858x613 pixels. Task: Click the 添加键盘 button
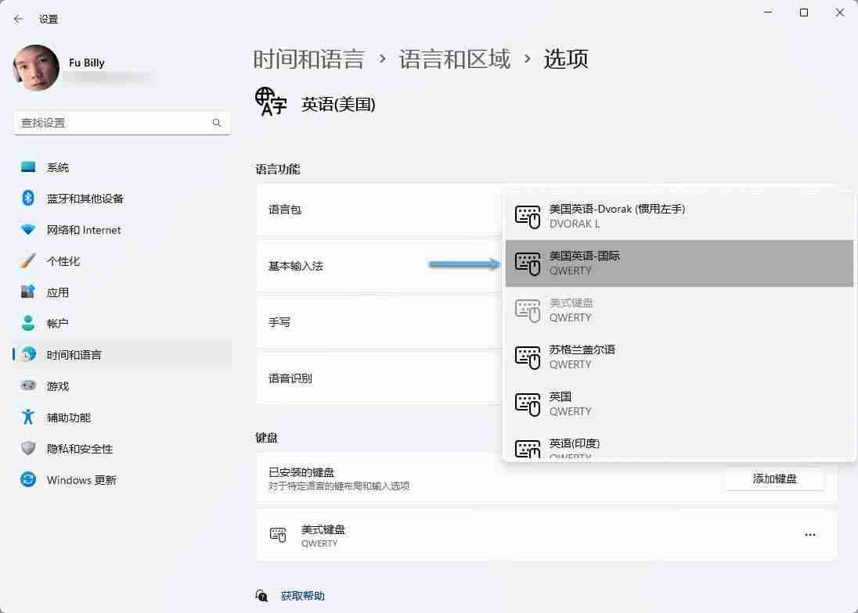coord(773,478)
